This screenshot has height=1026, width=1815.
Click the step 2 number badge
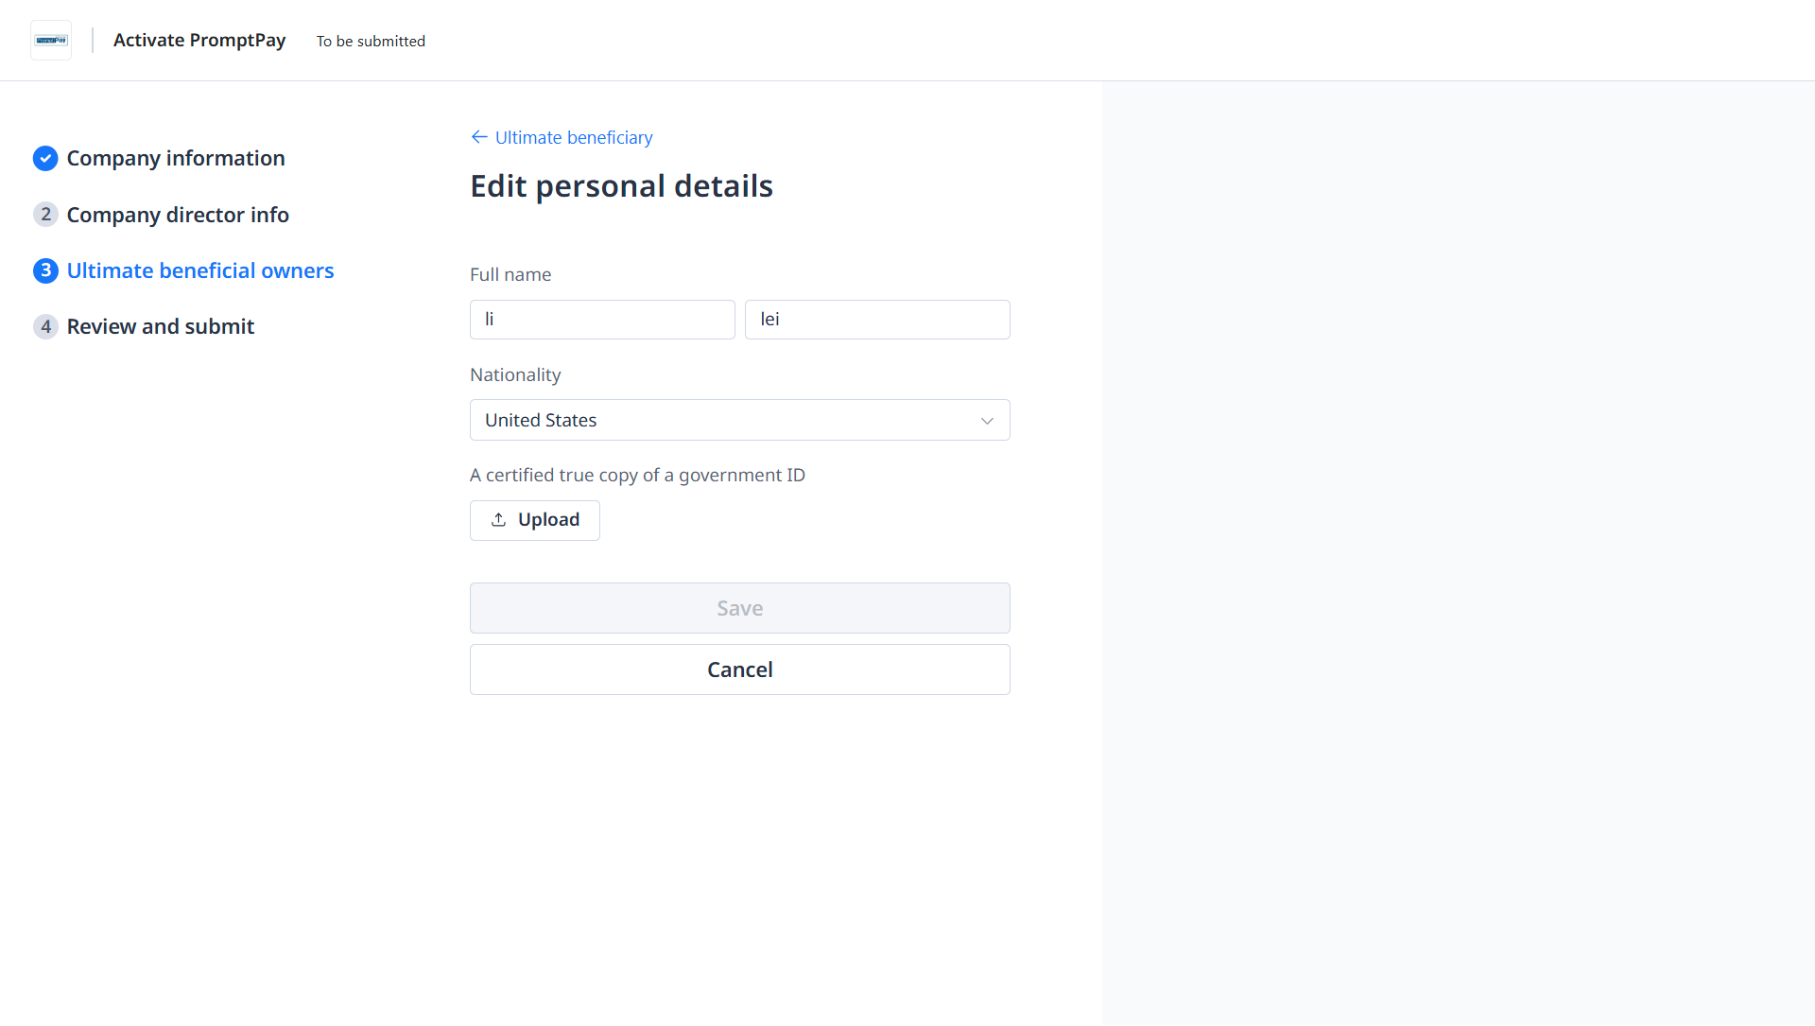tap(45, 215)
